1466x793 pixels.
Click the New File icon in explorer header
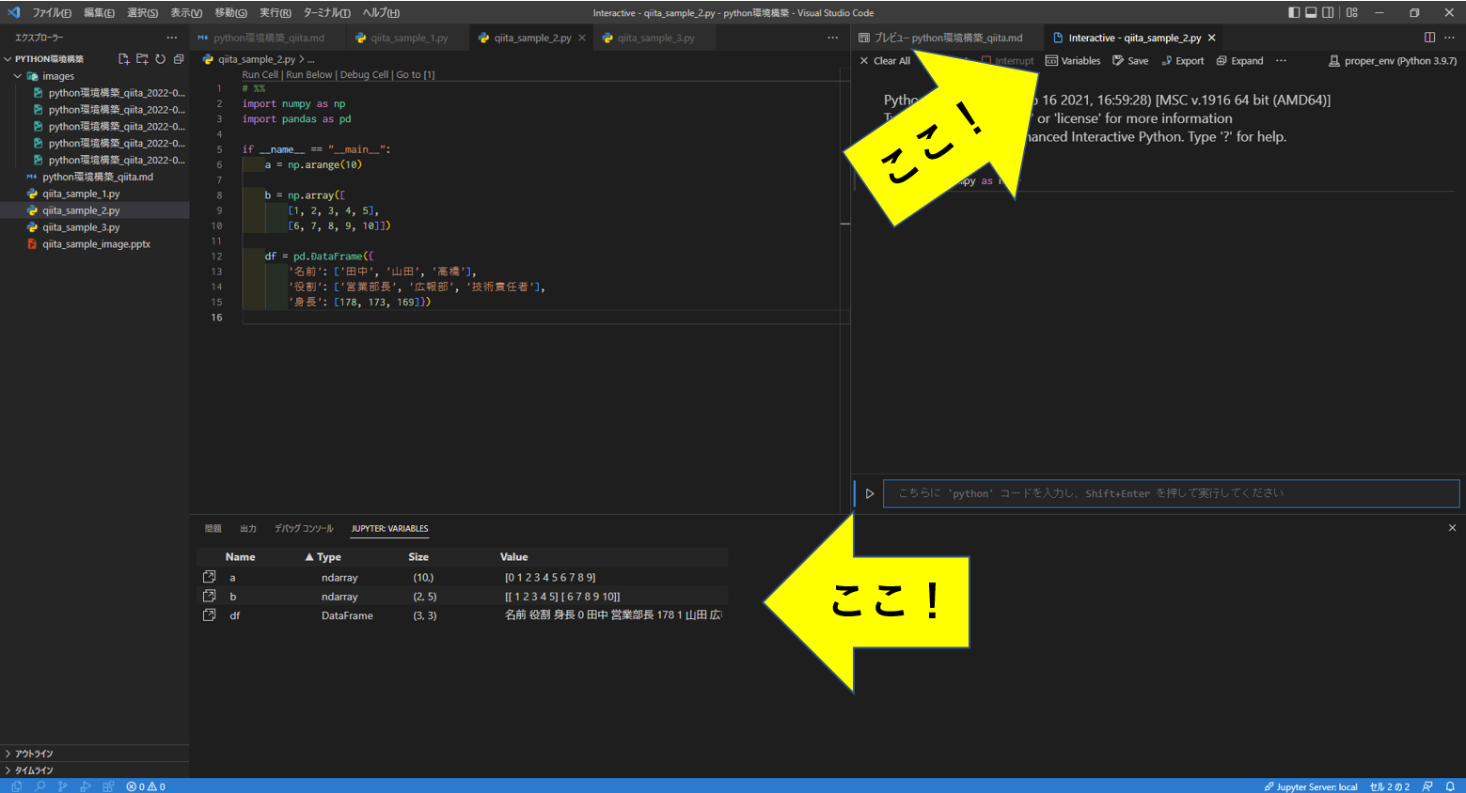(123, 59)
